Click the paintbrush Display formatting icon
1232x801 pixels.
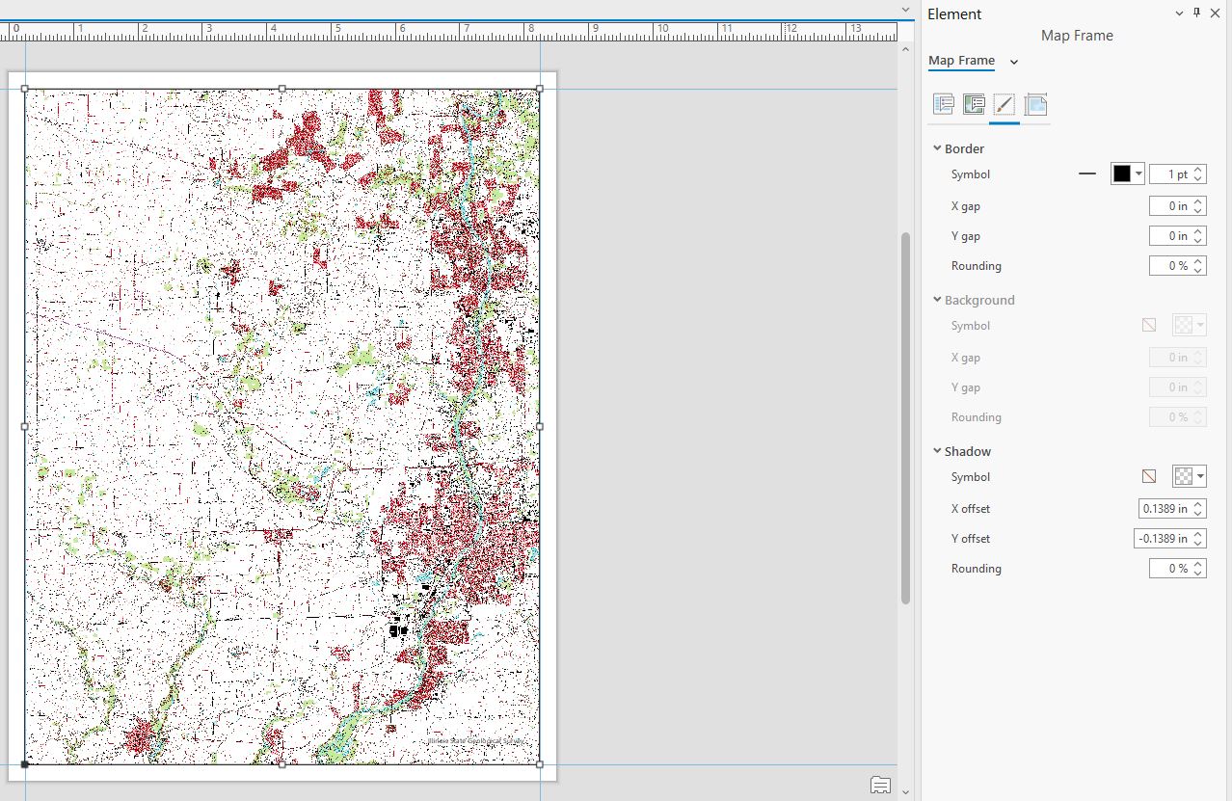point(1004,104)
